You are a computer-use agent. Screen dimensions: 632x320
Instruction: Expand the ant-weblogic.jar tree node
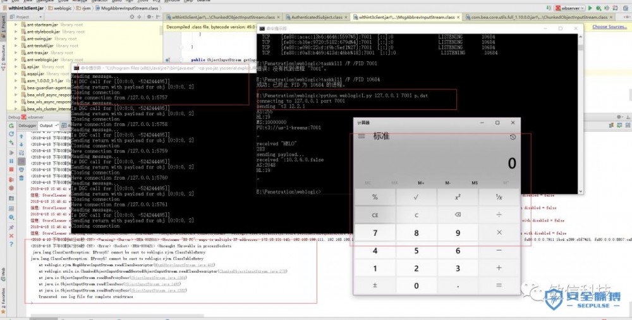click(x=16, y=59)
